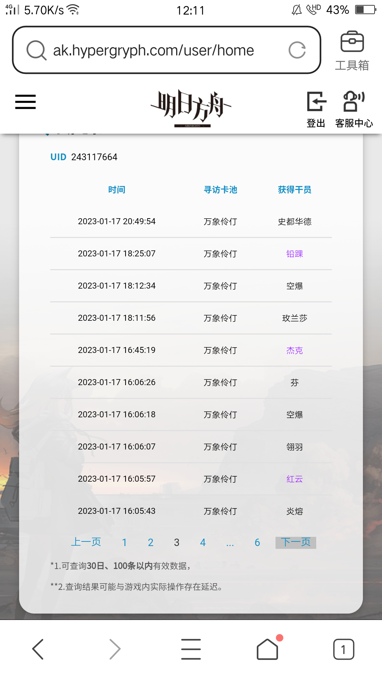382x679 pixels.
Task: Tap the battery indicator in status bar
Action: coord(365,10)
